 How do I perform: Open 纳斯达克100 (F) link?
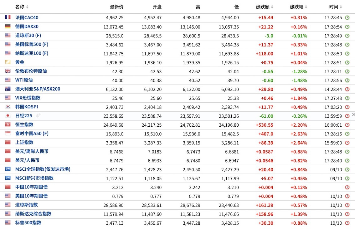[x=32, y=53]
